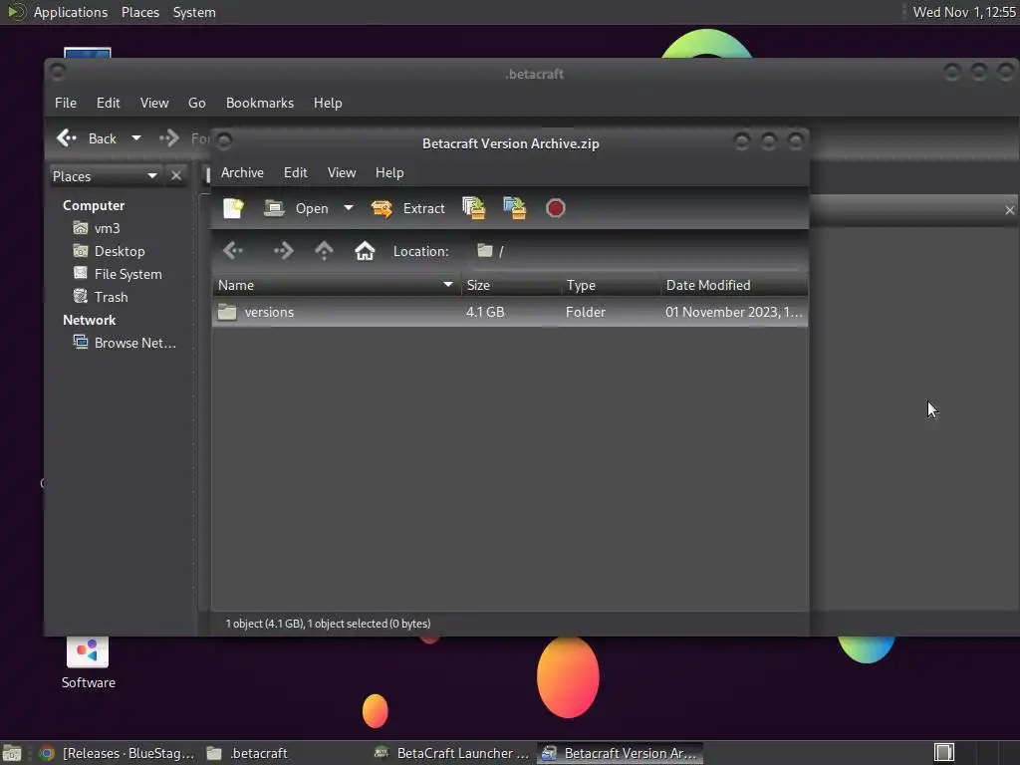
Task: Go to next location in the archive
Action: 283,250
